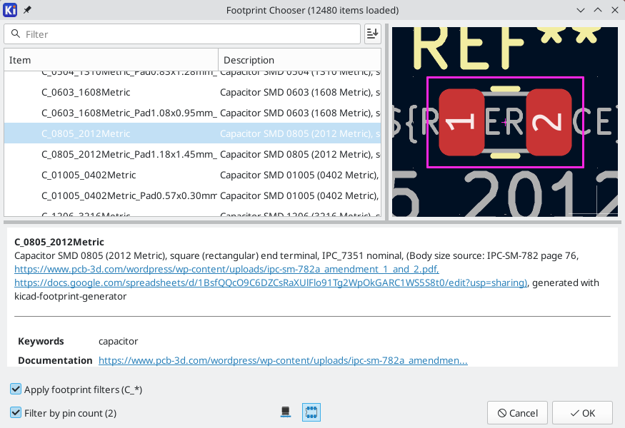The image size is (625, 428).
Task: Focus the Filter search field
Action: 182,34
